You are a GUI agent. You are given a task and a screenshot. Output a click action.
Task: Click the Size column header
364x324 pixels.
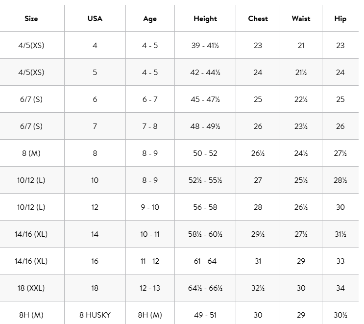(x=31, y=19)
